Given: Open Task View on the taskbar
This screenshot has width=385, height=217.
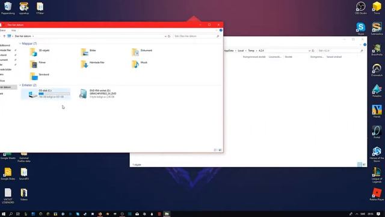Looking at the screenshot, I should tap(18, 214).
